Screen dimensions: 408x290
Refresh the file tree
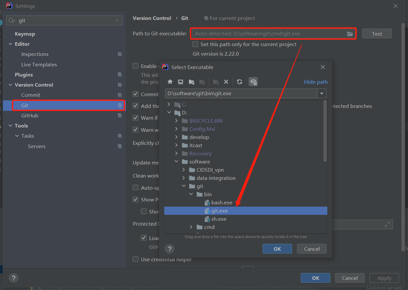[x=240, y=82]
